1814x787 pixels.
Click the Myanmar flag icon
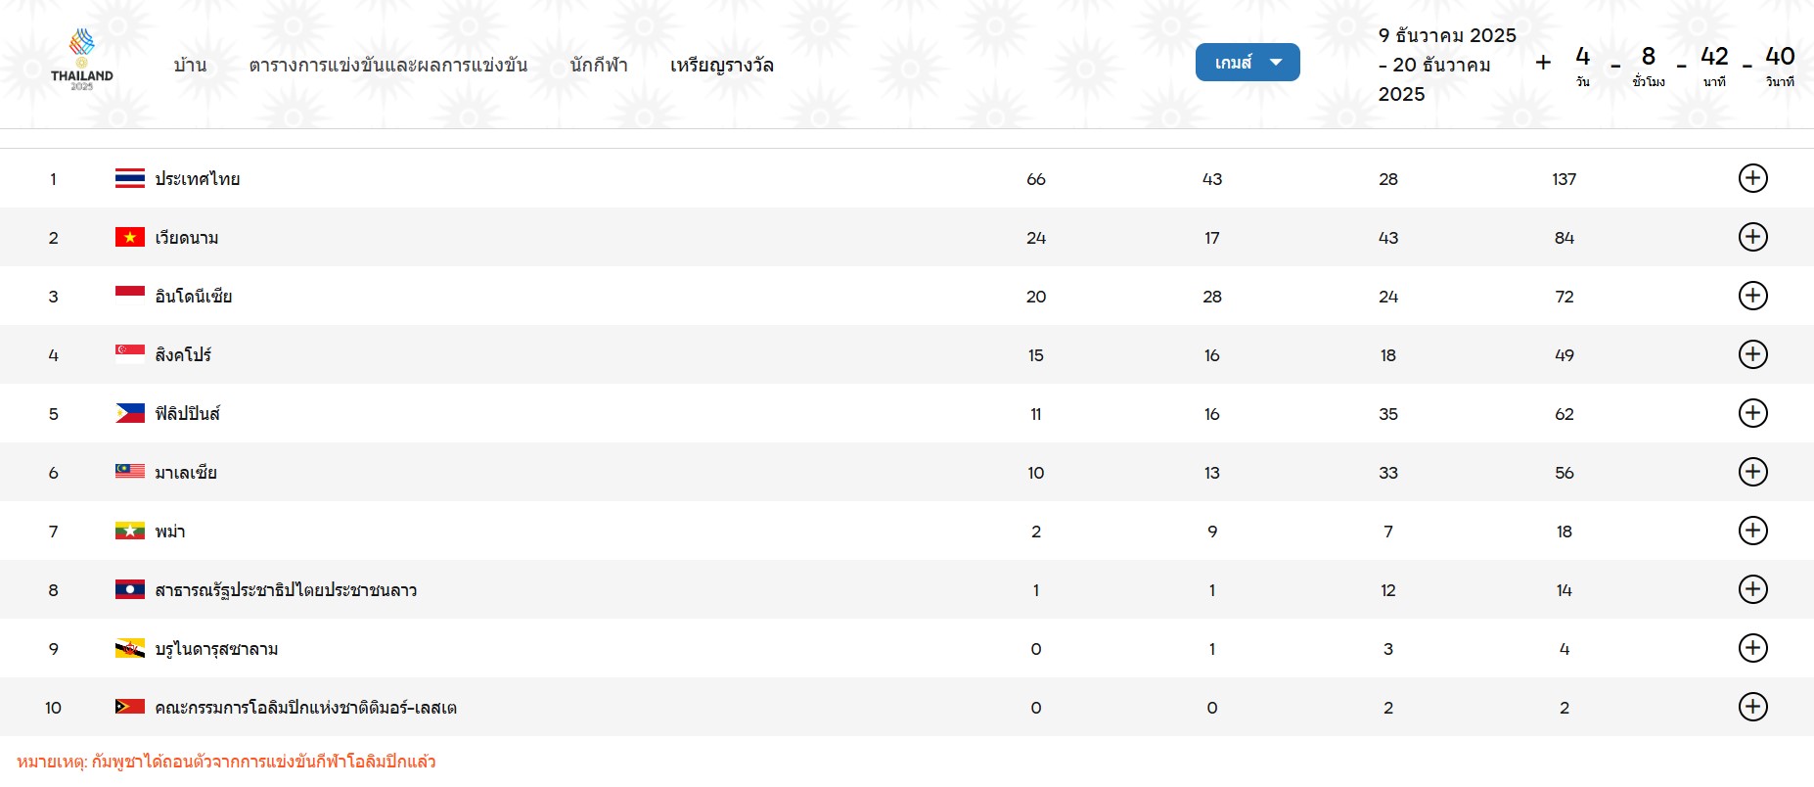(129, 531)
